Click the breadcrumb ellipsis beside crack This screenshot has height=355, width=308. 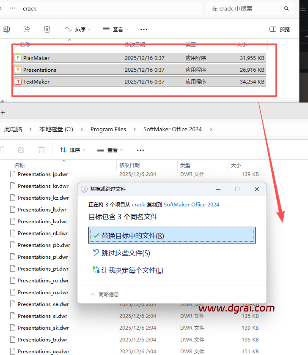tap(13, 8)
